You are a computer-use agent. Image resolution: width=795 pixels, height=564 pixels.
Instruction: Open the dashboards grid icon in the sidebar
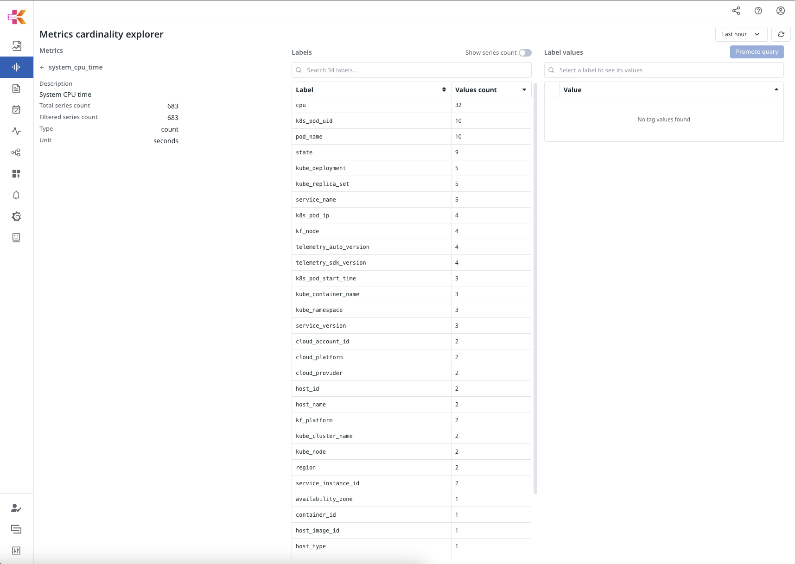coord(16,174)
